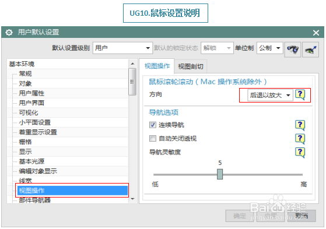This screenshot has height=229, width=326.
Task: Open help for scroll direction 方向
Action: 300,95
